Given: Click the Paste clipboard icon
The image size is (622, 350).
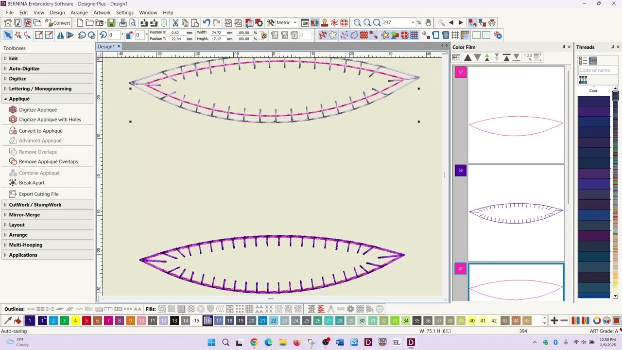Looking at the screenshot, I should (195, 23).
